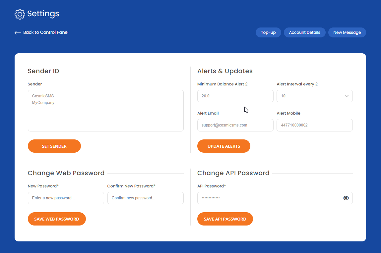Click the Minimum Balance Alert field
Viewport: 381px width, 253px height.
point(235,96)
